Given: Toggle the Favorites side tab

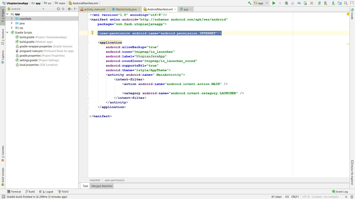Looking at the screenshot, I should (3, 153).
